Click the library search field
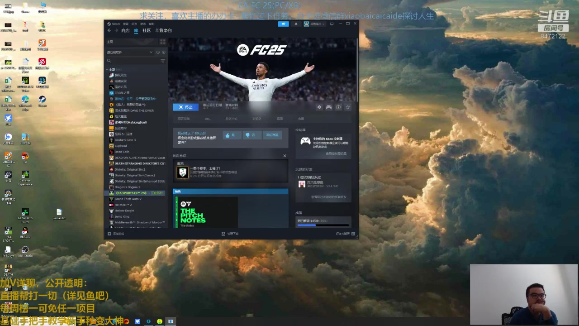579x326 pixels. click(132, 61)
